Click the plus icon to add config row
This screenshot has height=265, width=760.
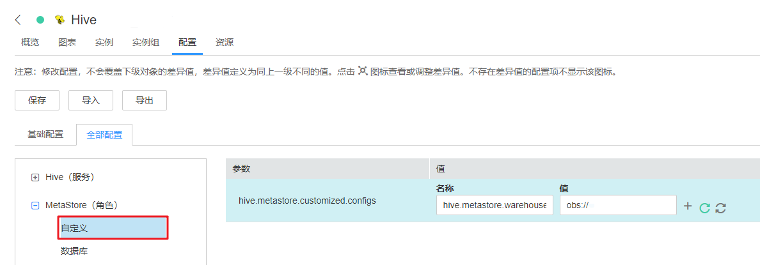click(x=688, y=206)
